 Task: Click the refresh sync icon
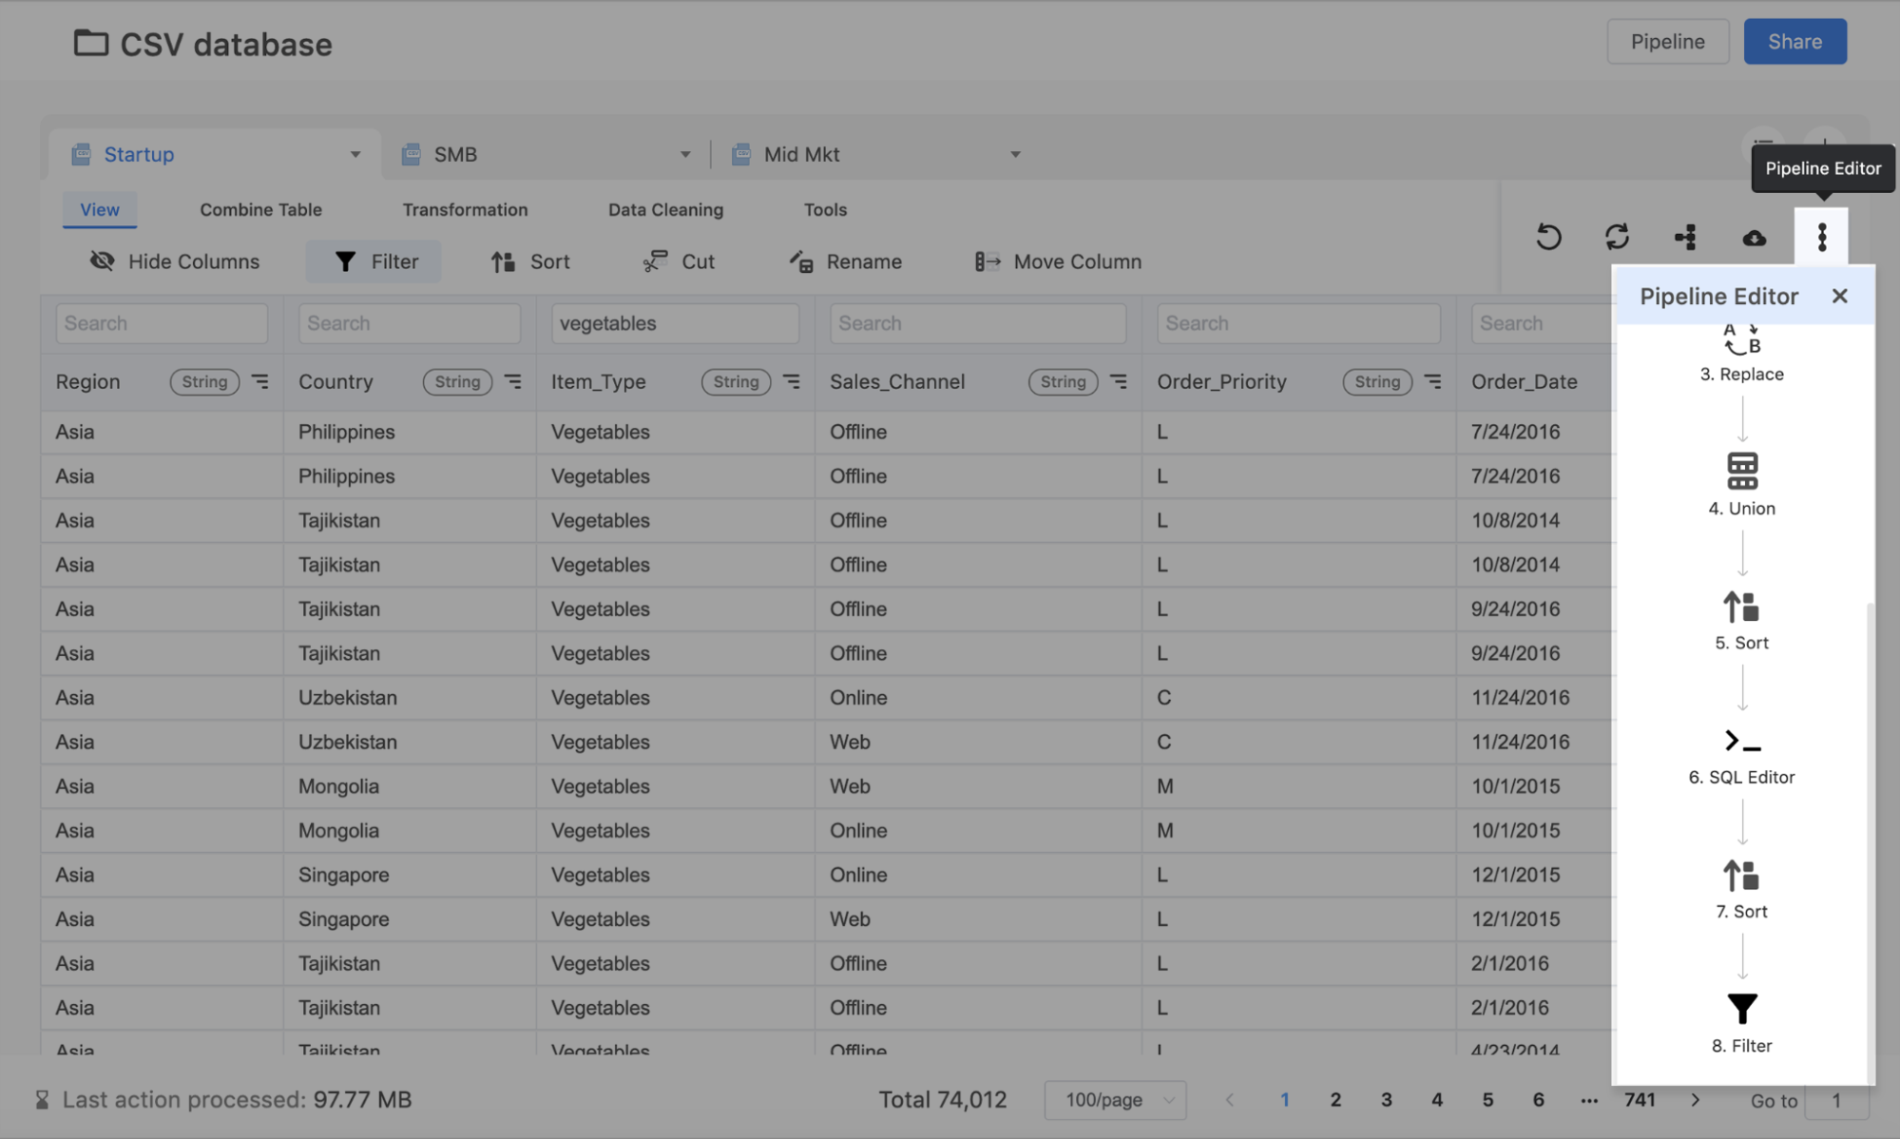pos(1617,237)
